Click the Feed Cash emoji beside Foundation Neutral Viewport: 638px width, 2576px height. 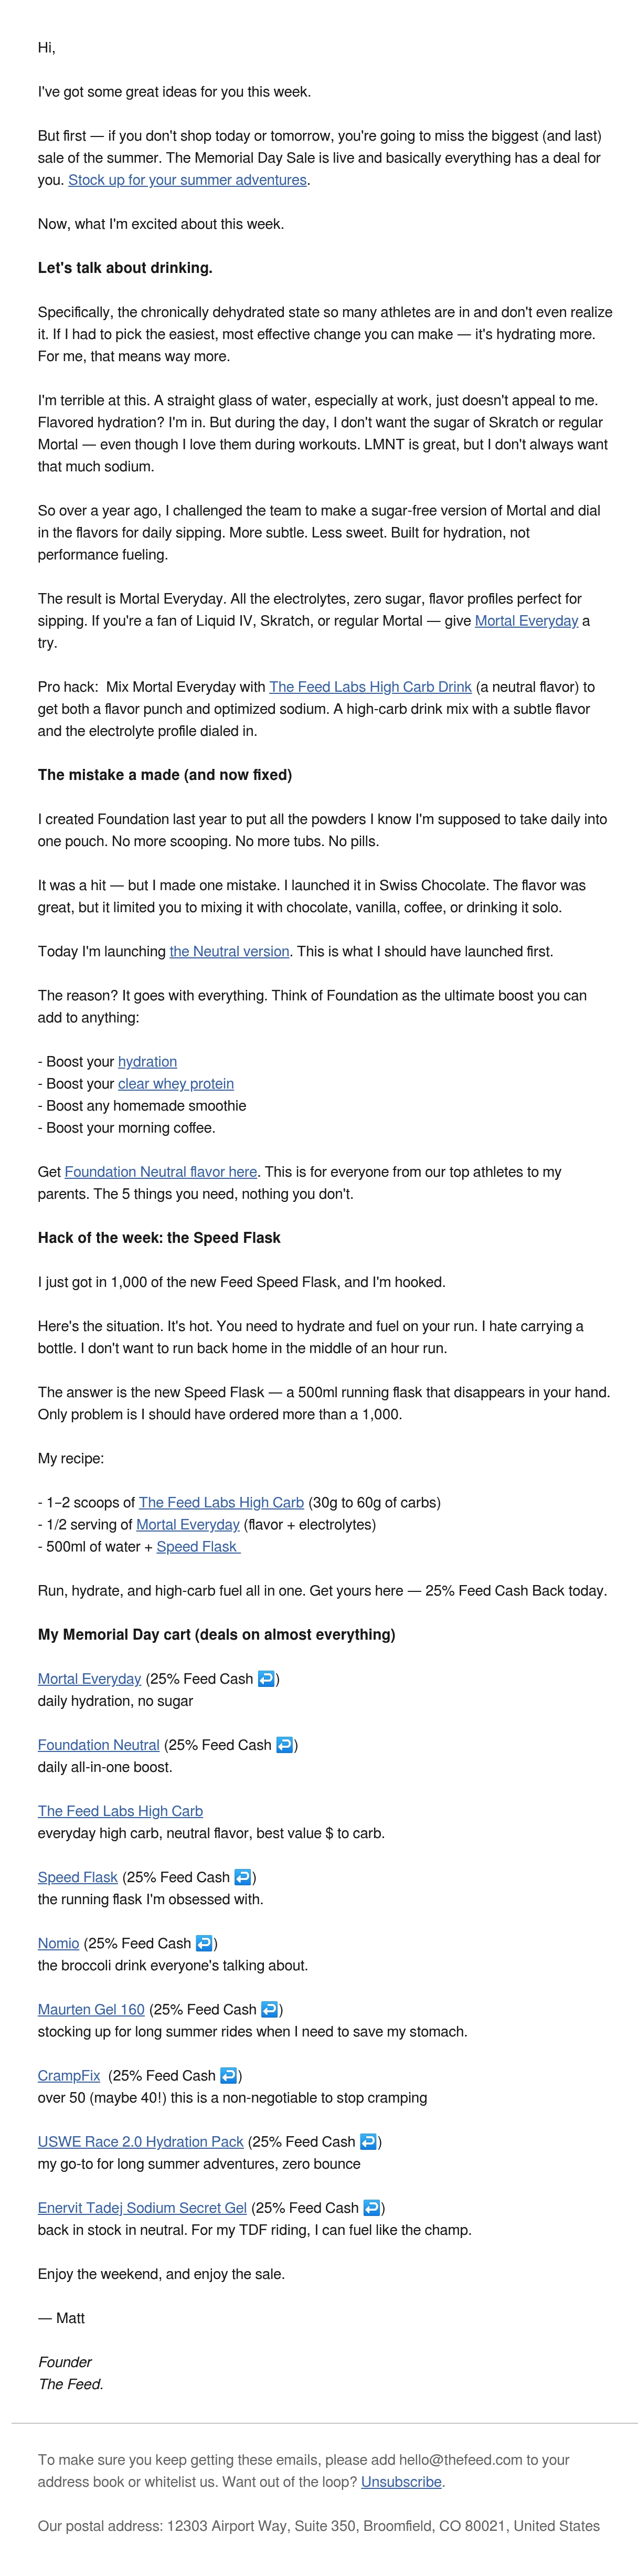[x=284, y=1745]
